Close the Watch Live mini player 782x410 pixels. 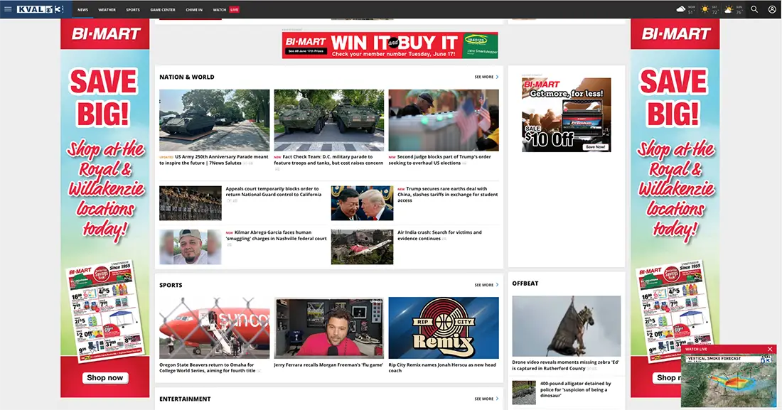pyautogui.click(x=770, y=349)
